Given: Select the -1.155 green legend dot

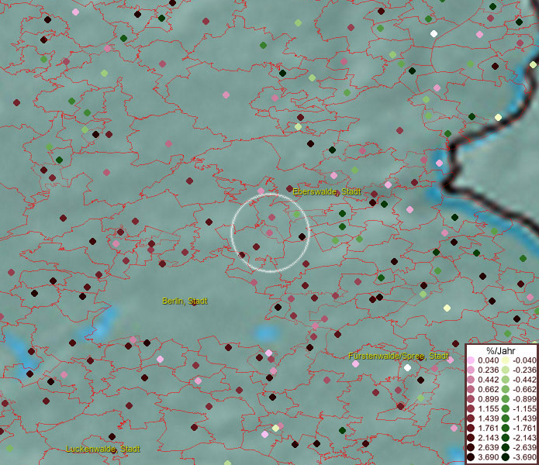Looking at the screenshot, I should 506,408.
